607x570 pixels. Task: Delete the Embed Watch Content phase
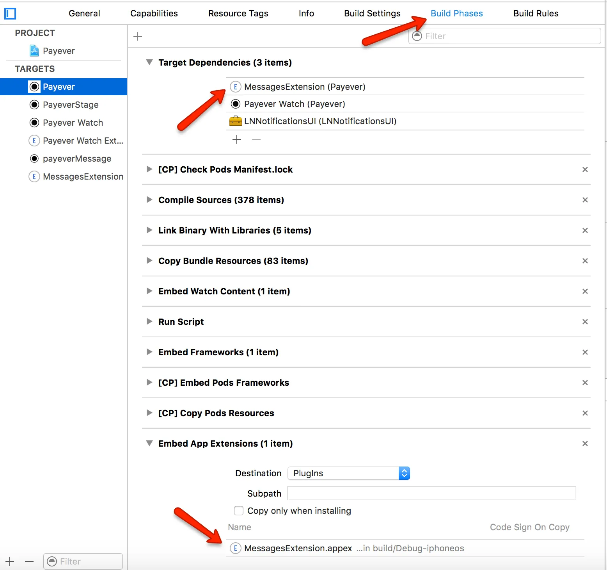coord(585,291)
